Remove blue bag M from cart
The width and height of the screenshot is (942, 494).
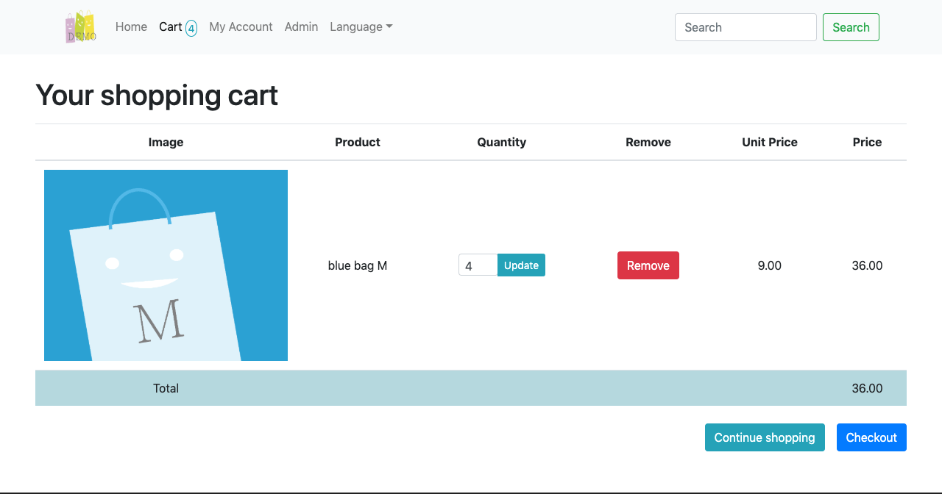(x=648, y=265)
